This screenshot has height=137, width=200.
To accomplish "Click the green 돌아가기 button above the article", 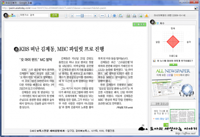I will (x=139, y=24).
